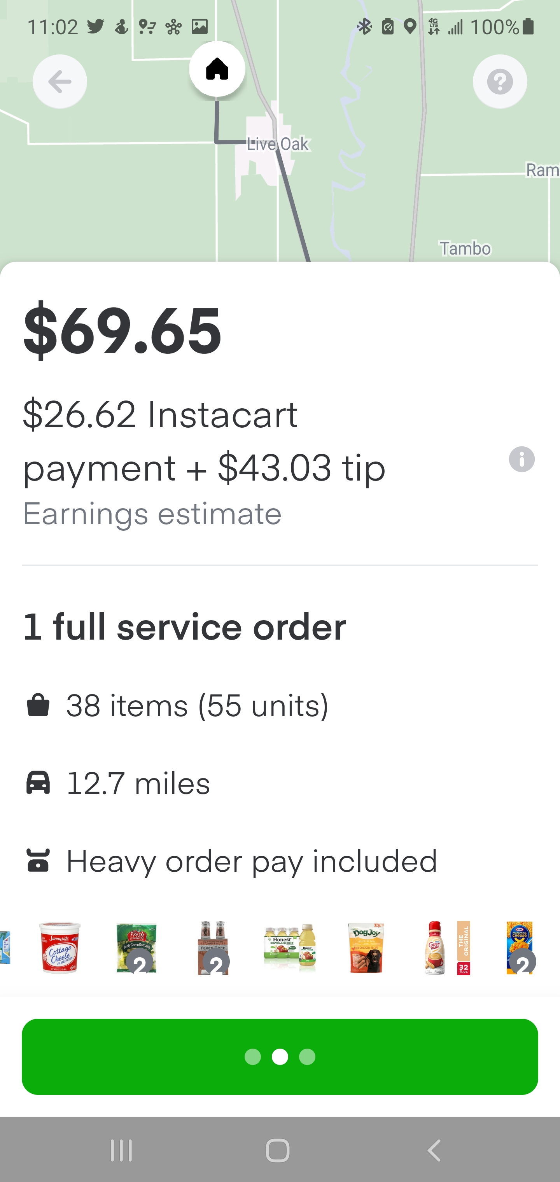View the Honest juice pack thumbnail
The height and width of the screenshot is (1182, 560).
coord(290,947)
